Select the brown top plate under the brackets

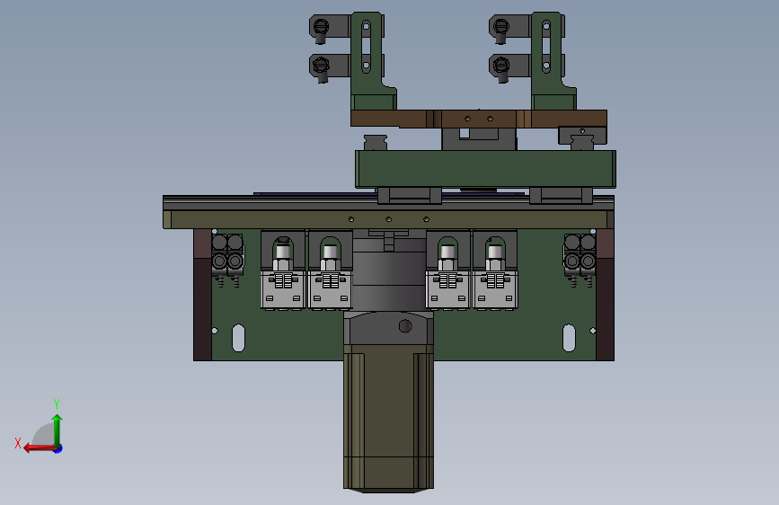(478, 119)
